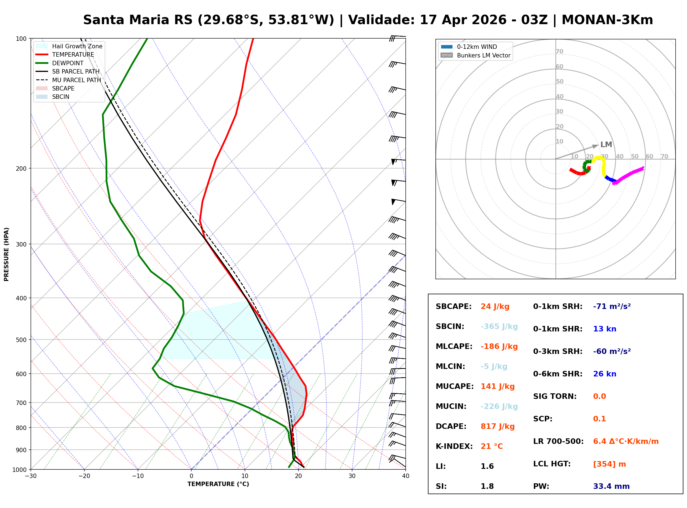This screenshot has width=687, height=508.
Task: Click the 500 hPa pressure tick label
Action: coord(22,340)
